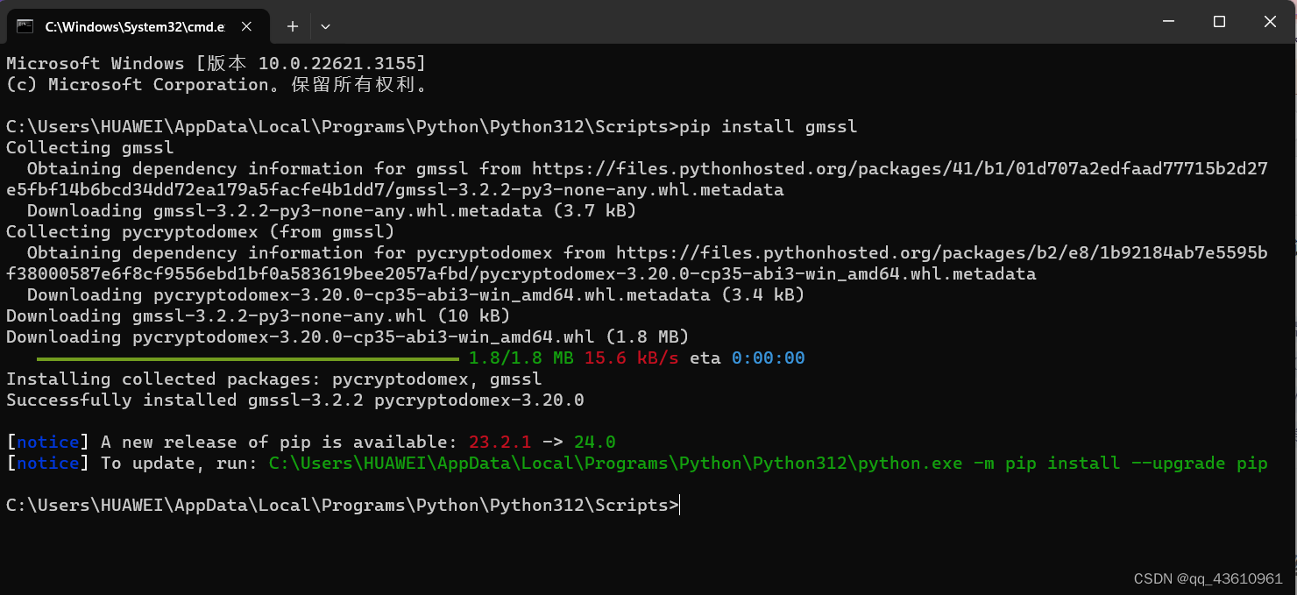
Task: Open the terminal tab dropdown chevron
Action: click(324, 27)
